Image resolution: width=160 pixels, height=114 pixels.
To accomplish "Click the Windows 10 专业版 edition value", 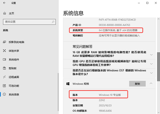I will (x=110, y=95).
